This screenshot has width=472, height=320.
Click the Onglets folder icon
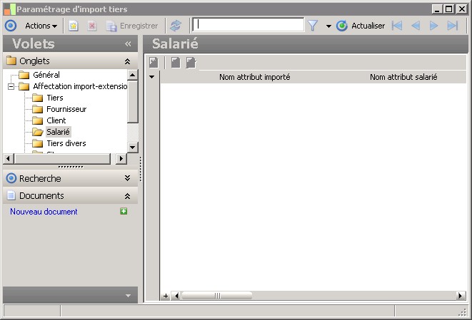[x=11, y=61]
